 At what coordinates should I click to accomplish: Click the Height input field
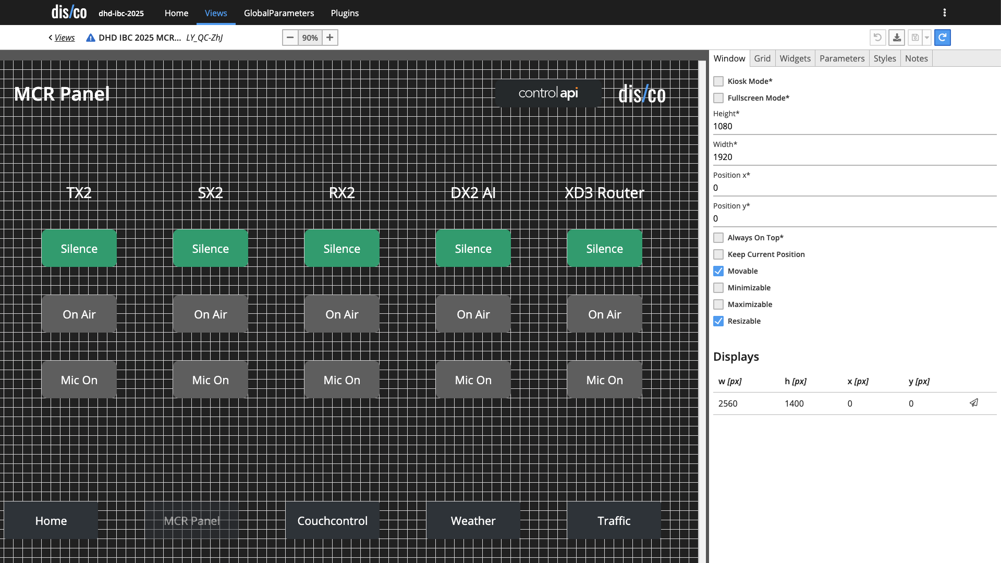[x=854, y=126]
